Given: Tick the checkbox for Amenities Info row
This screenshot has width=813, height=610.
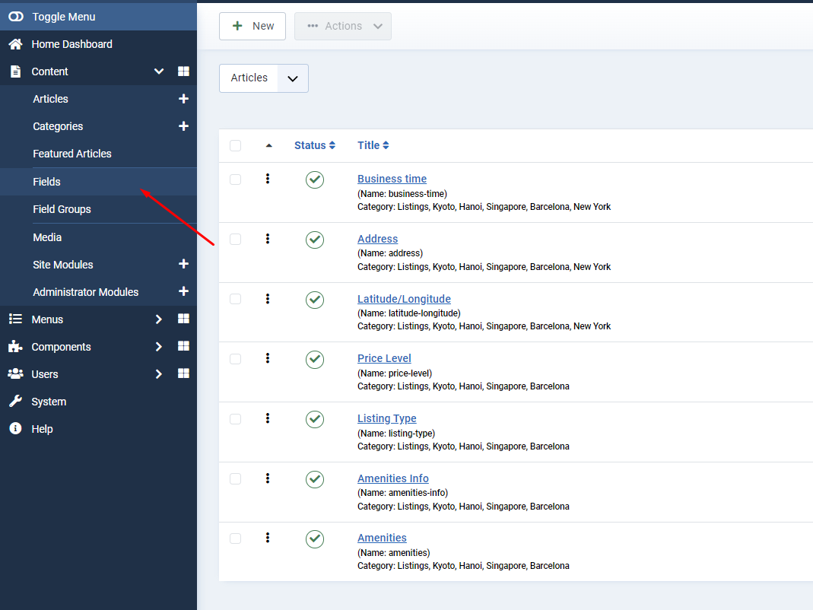Looking at the screenshot, I should [x=236, y=478].
